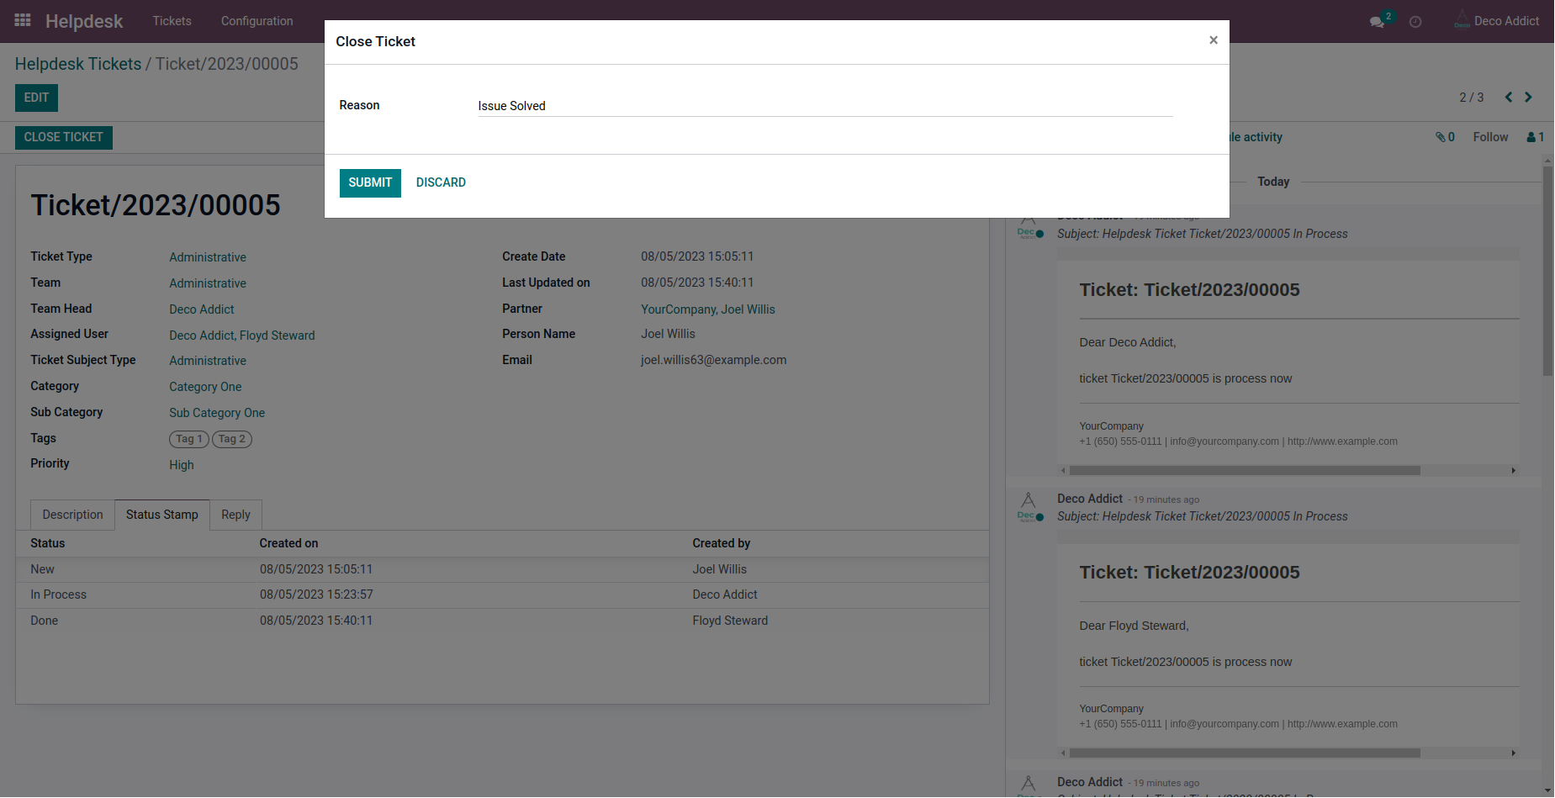Click the Tag 2 badge

[x=232, y=439]
